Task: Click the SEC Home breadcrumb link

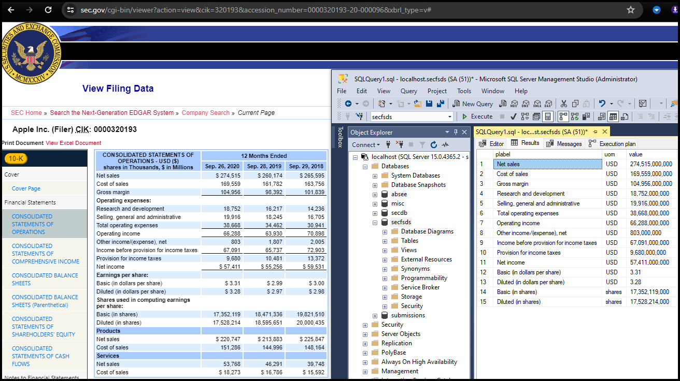Action: tap(26, 113)
